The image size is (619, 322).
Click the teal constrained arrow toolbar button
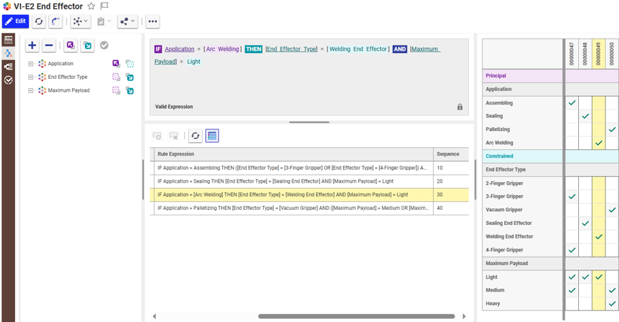pos(88,46)
